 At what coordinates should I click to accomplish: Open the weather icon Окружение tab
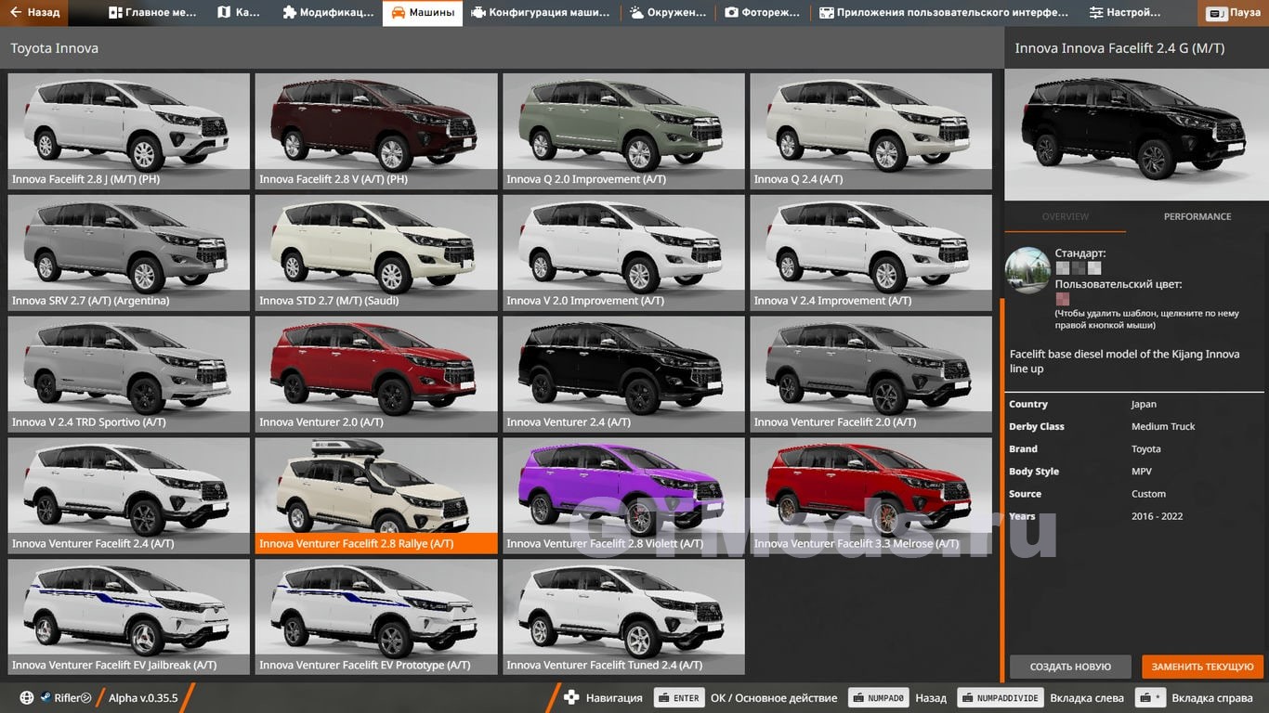636,13
